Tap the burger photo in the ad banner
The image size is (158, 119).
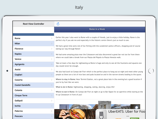[75, 114]
